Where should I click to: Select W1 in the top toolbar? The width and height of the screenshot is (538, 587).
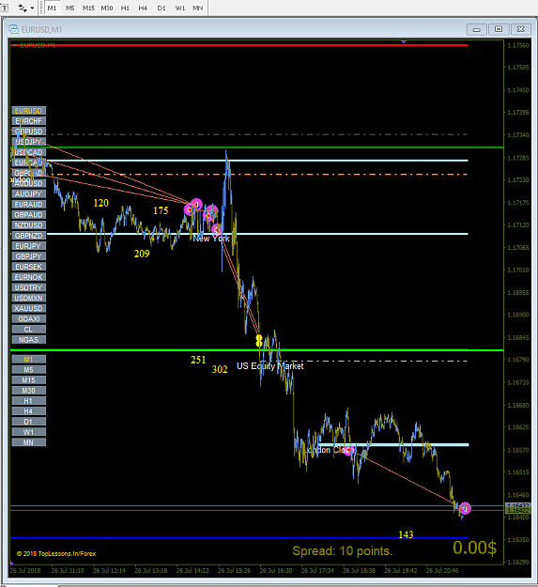[x=180, y=8]
